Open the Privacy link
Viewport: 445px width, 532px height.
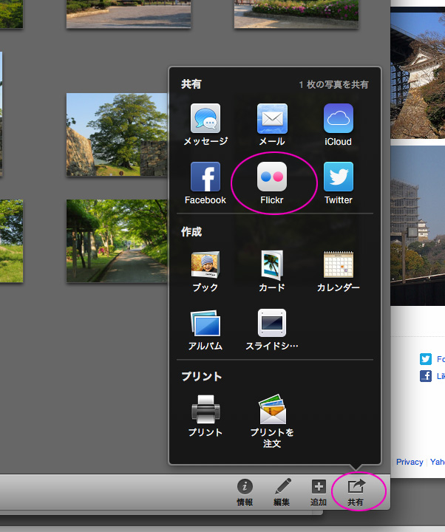click(x=410, y=462)
